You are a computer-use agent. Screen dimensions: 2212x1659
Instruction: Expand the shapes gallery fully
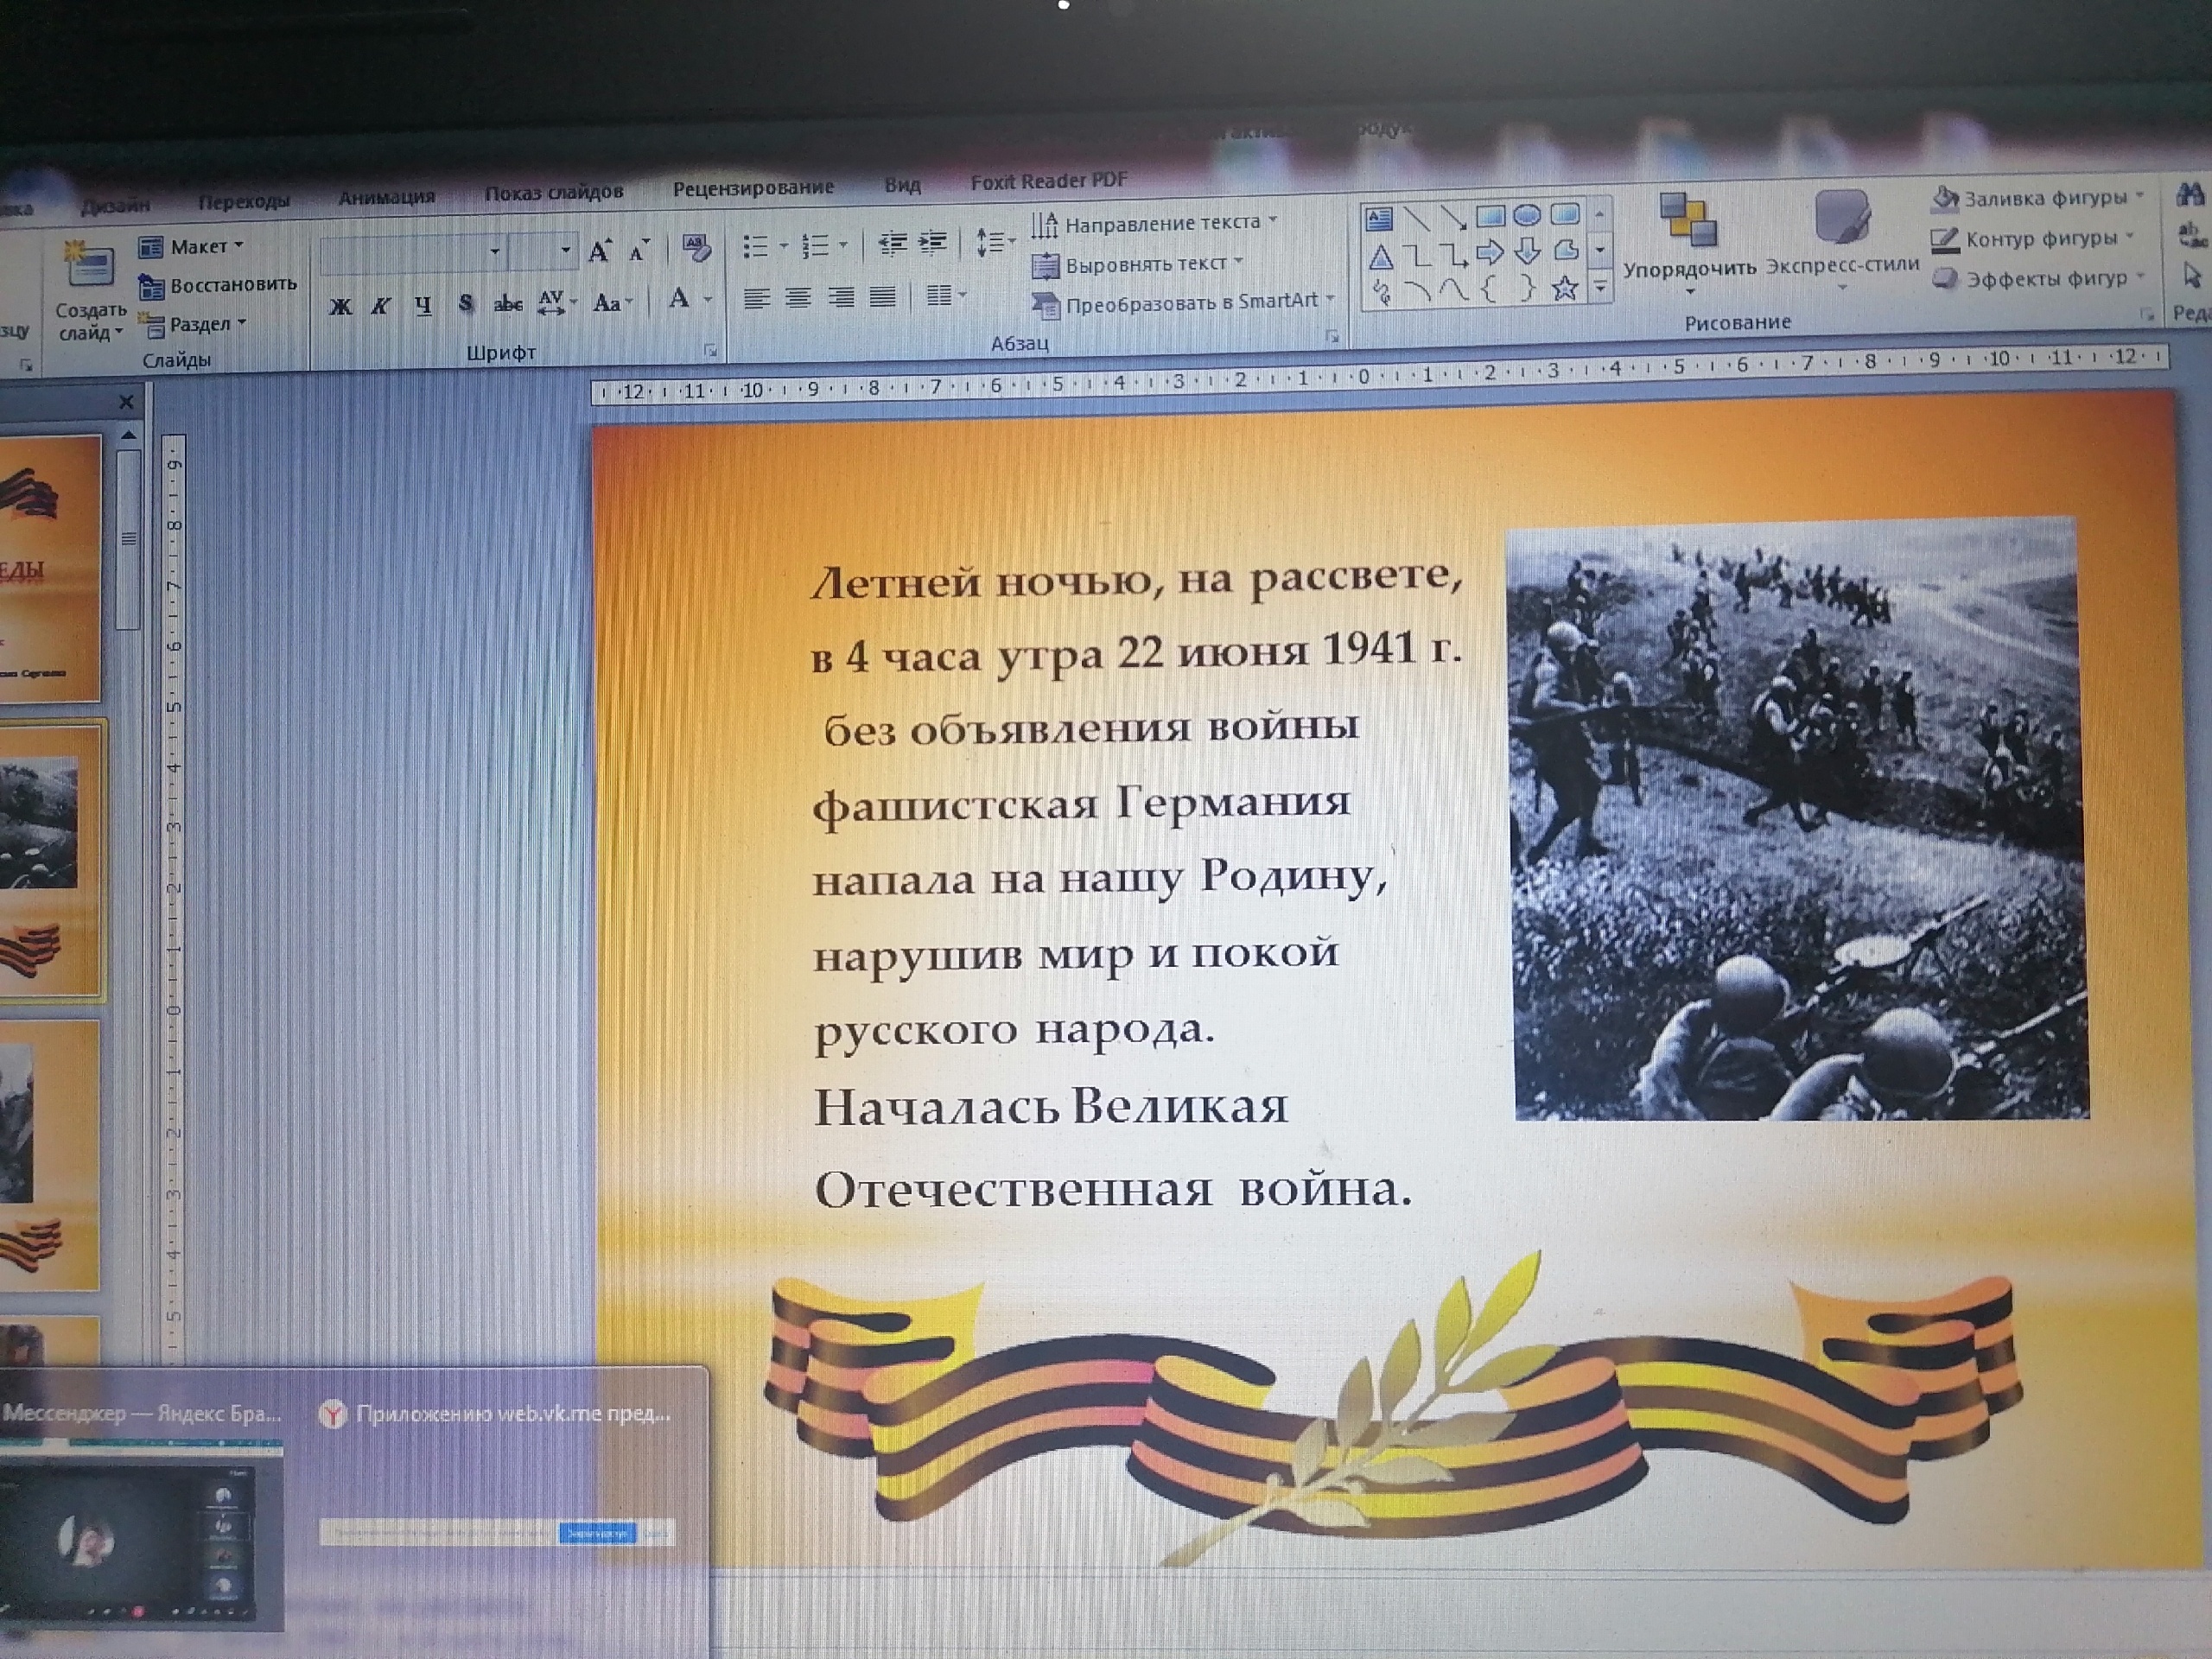click(x=1600, y=289)
